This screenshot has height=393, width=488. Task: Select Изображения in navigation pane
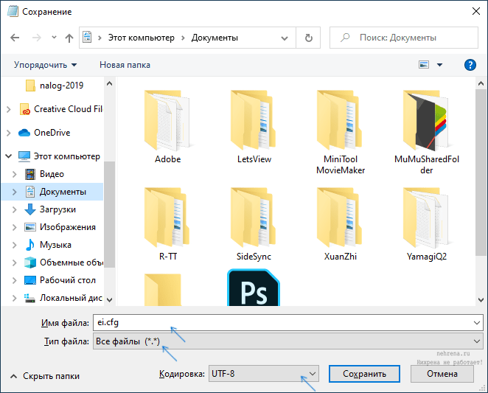60,227
